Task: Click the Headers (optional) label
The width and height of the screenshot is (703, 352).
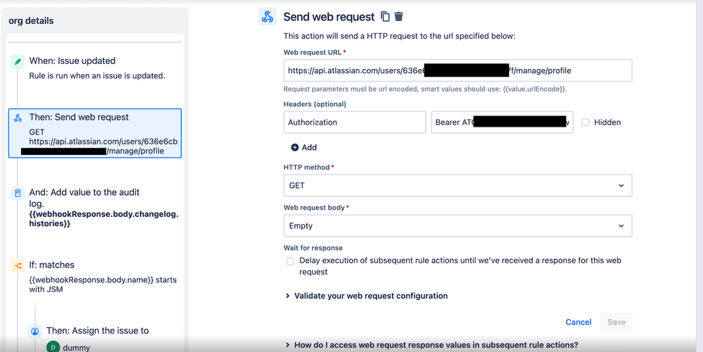Action: tap(315, 104)
